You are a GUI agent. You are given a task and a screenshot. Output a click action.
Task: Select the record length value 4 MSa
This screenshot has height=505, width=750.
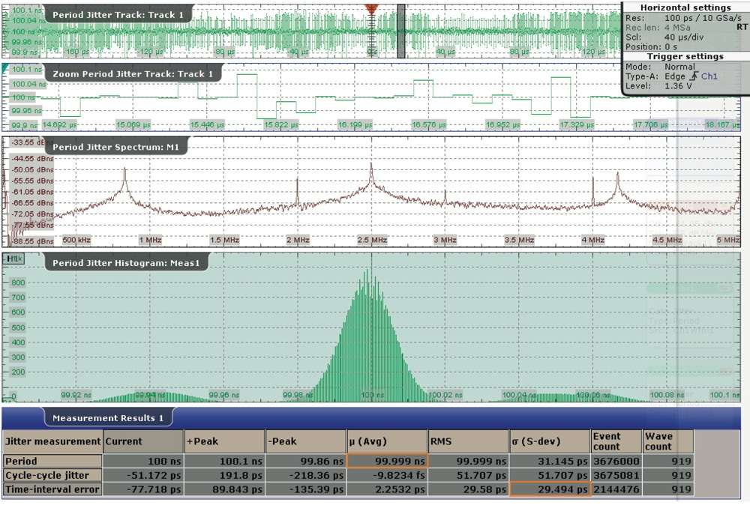click(x=677, y=27)
